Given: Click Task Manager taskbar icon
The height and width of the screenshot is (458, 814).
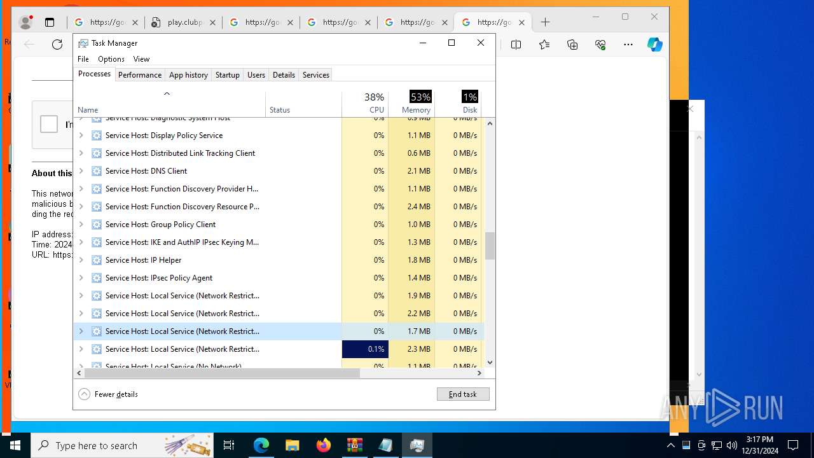Looking at the screenshot, I should point(417,445).
